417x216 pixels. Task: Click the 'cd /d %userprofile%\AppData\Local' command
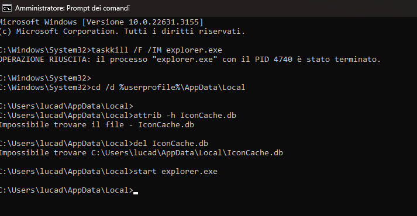(168, 88)
